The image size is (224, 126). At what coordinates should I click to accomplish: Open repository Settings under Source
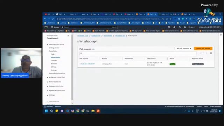click(x=54, y=70)
